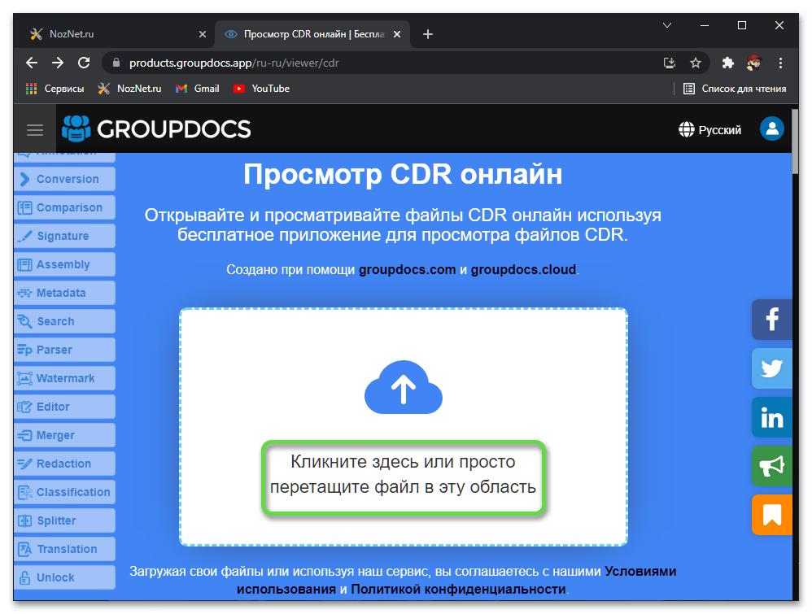The image size is (812, 614).
Task: Follow the groupdocs.cloud link
Action: [x=523, y=270]
